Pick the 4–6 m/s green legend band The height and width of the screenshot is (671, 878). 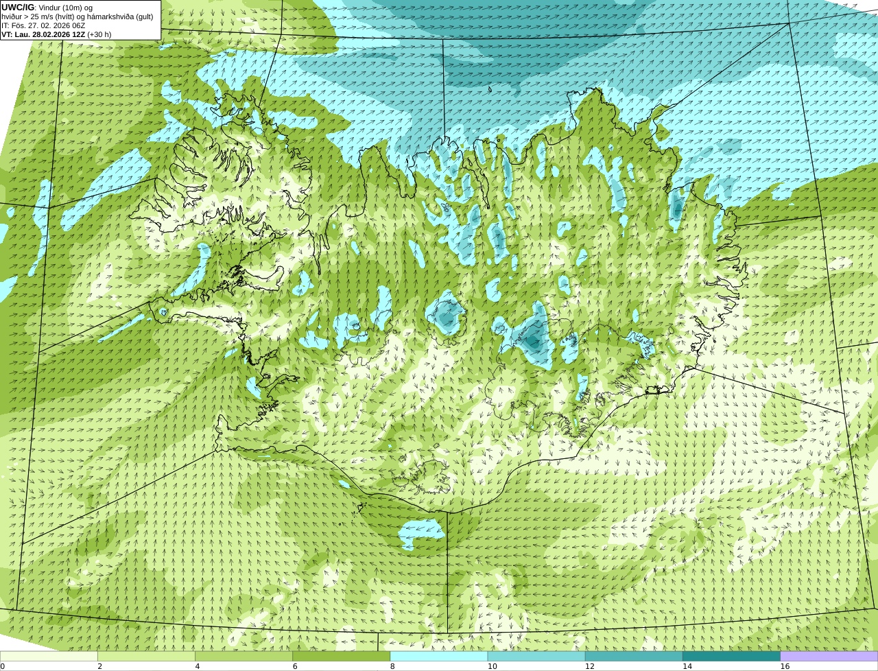[244, 657]
